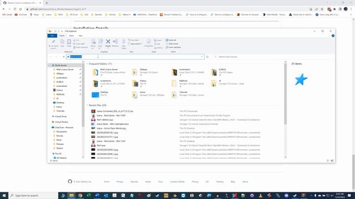
Task: Click the Videos folder in Frequent folders
Action: click(x=139, y=83)
